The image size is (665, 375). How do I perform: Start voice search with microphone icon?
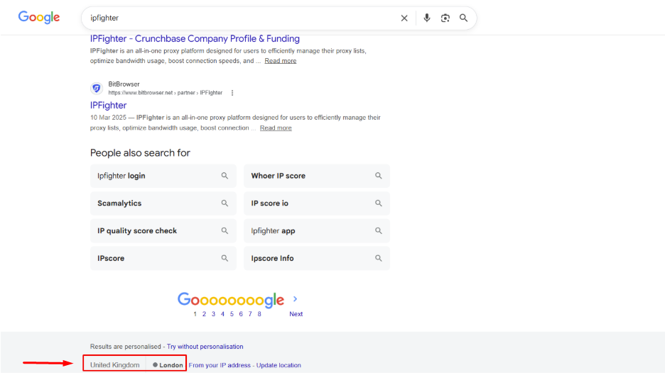click(x=427, y=18)
